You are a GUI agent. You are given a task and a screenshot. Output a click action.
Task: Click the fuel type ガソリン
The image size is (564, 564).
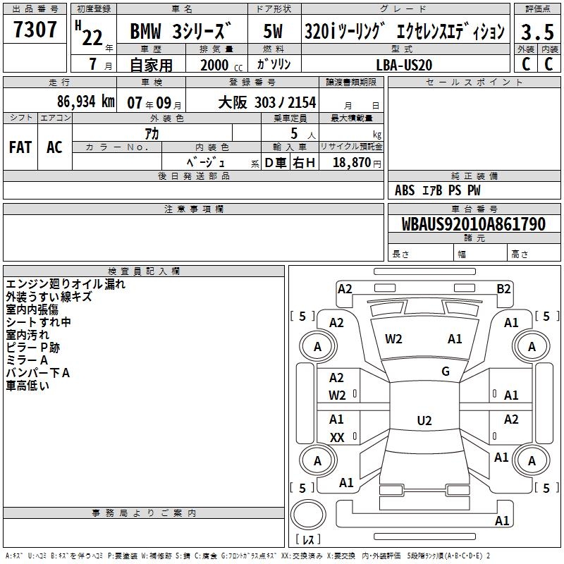(x=274, y=64)
